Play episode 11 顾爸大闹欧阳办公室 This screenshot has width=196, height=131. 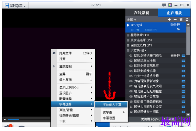(x=155, y=107)
